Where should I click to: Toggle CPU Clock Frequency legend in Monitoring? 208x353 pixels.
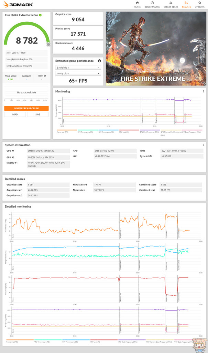click(x=150, y=131)
